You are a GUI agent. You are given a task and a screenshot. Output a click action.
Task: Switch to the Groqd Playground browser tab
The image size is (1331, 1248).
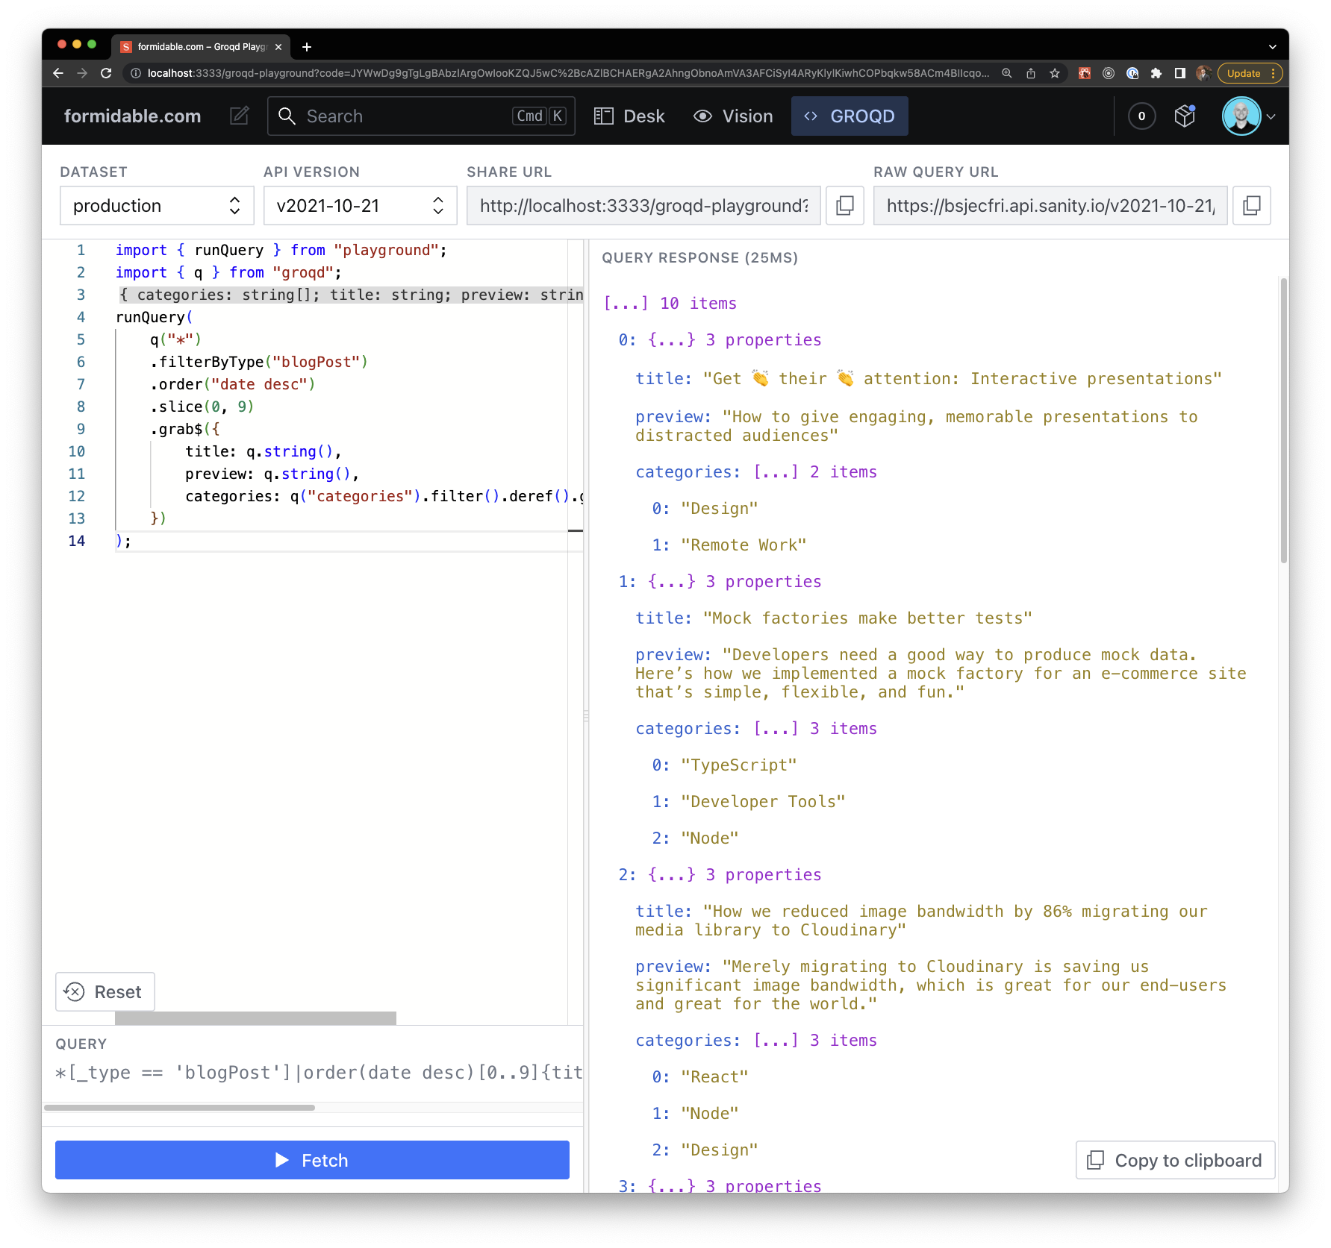point(198,46)
